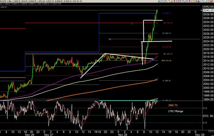214x136 pixels.
Task: Open the document page toolbar icon
Action: tap(180, 1)
